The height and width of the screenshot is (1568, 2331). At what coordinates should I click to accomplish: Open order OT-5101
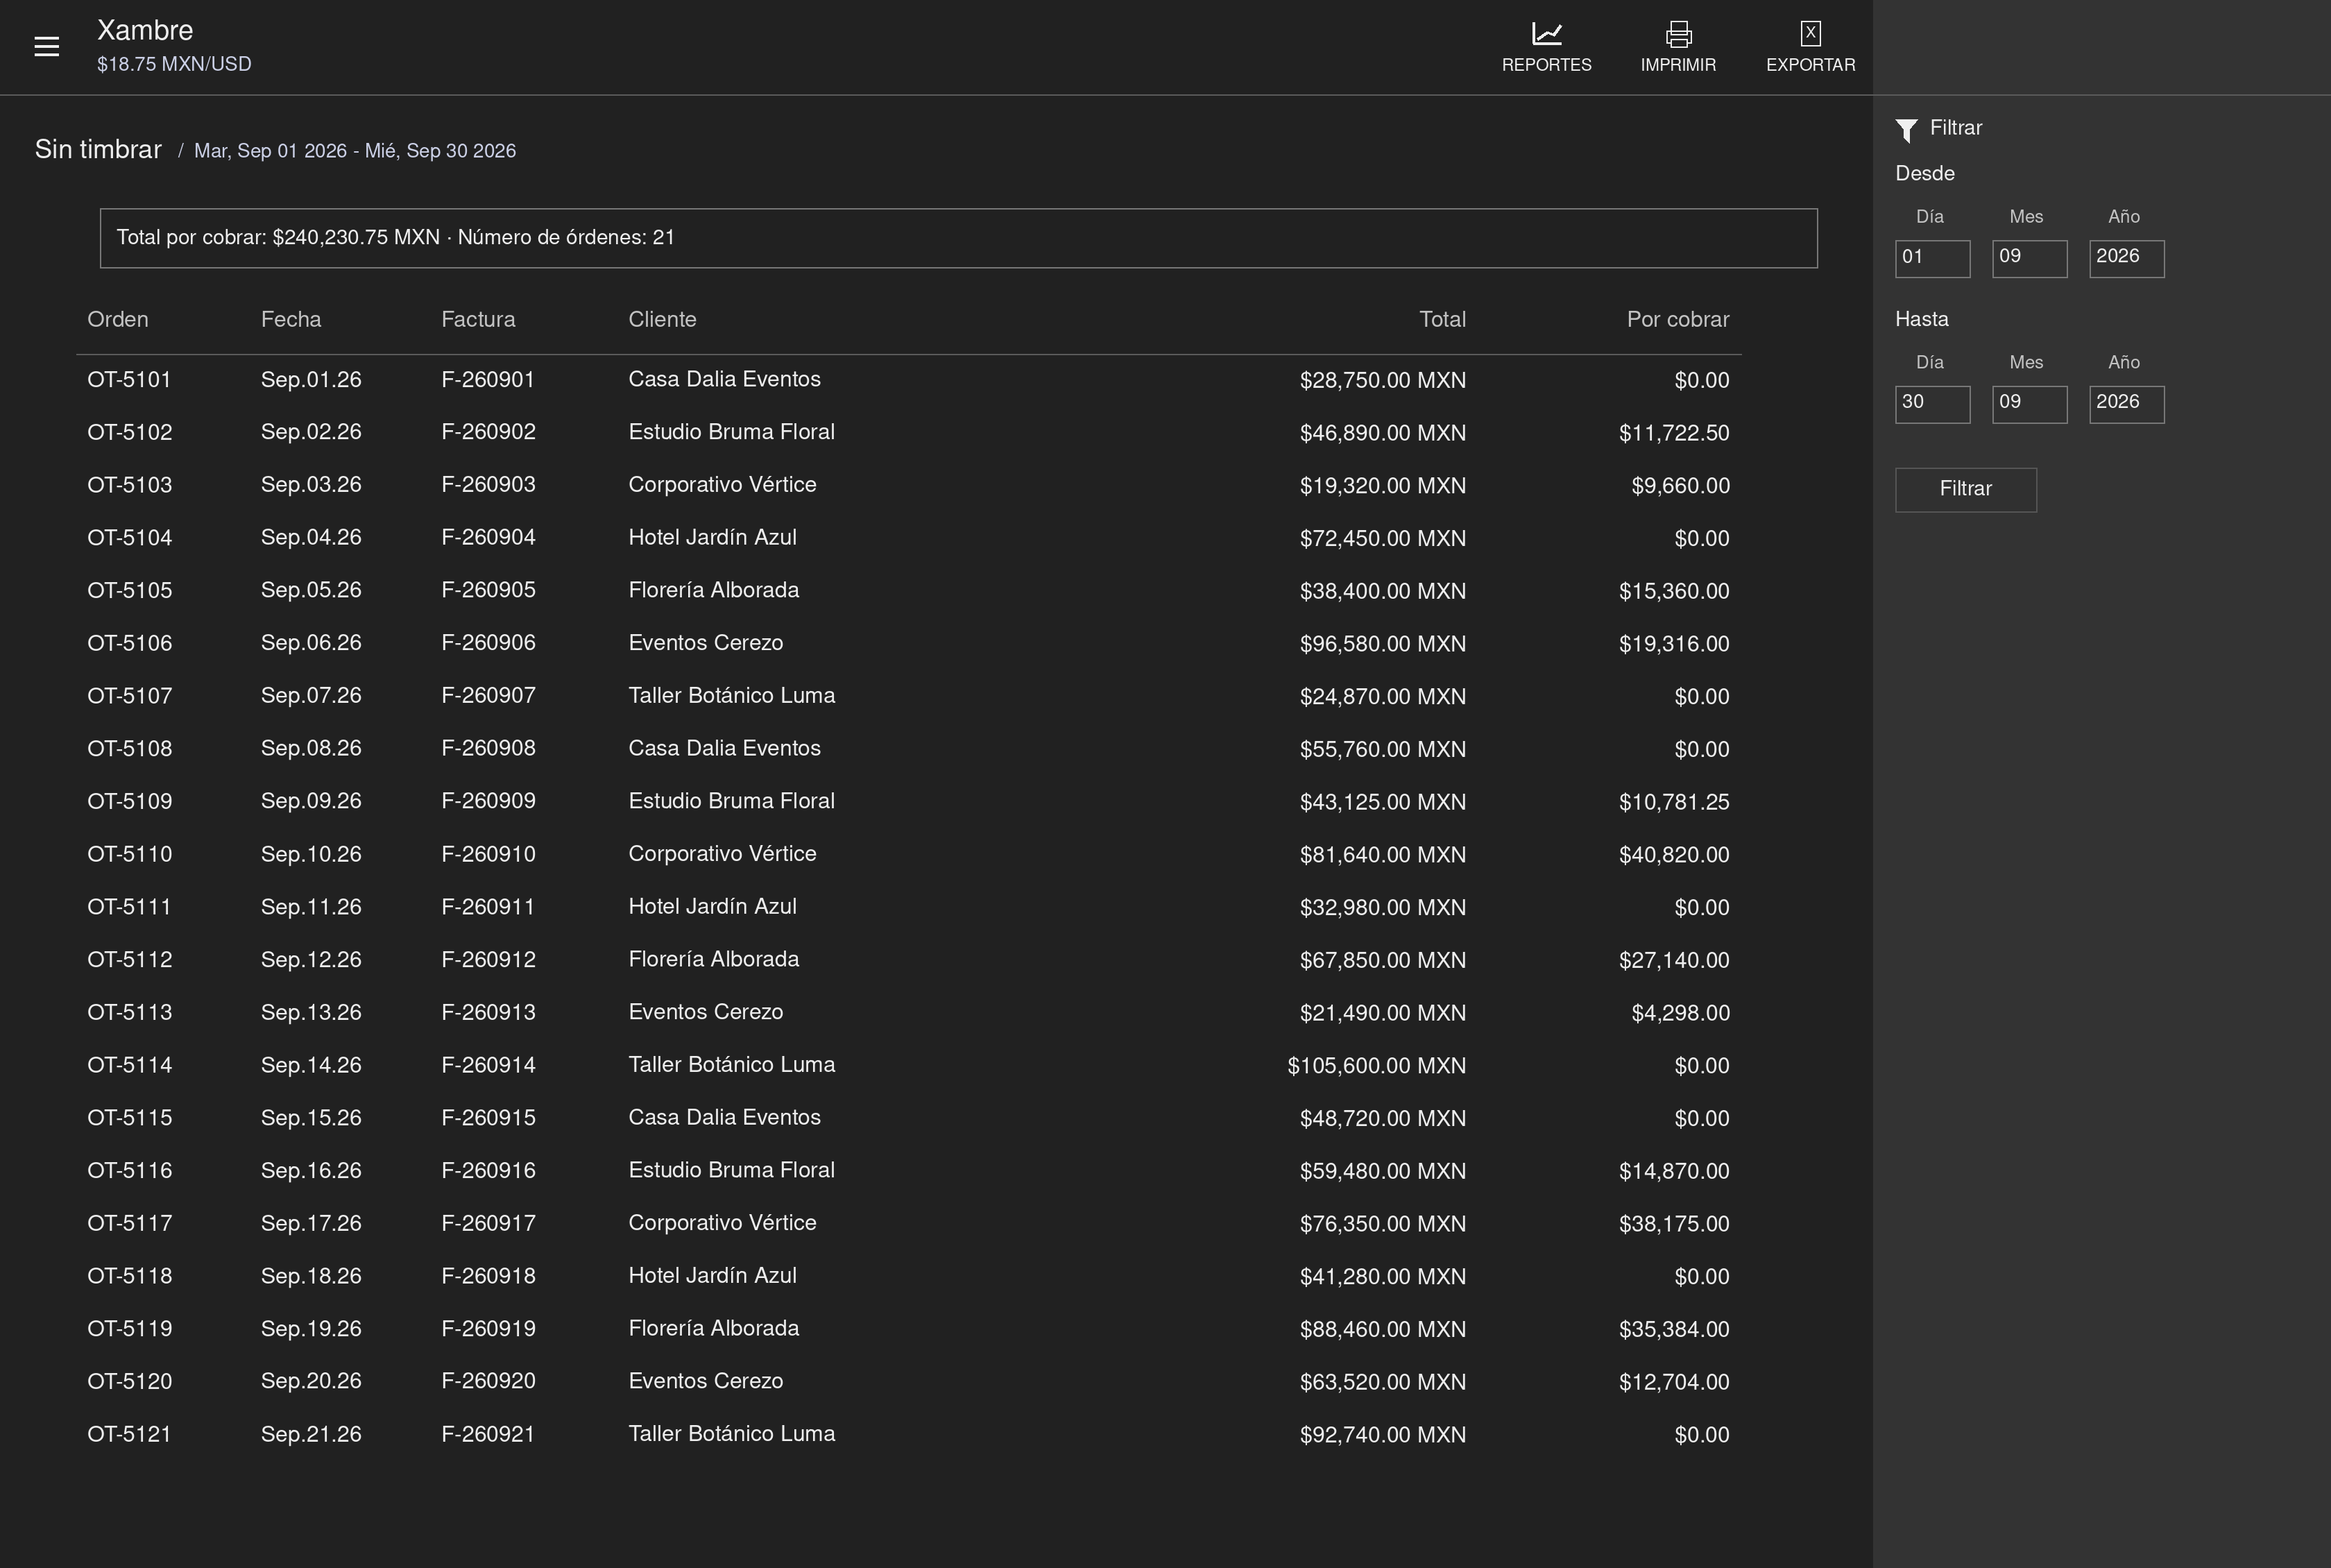pyautogui.click(x=129, y=380)
